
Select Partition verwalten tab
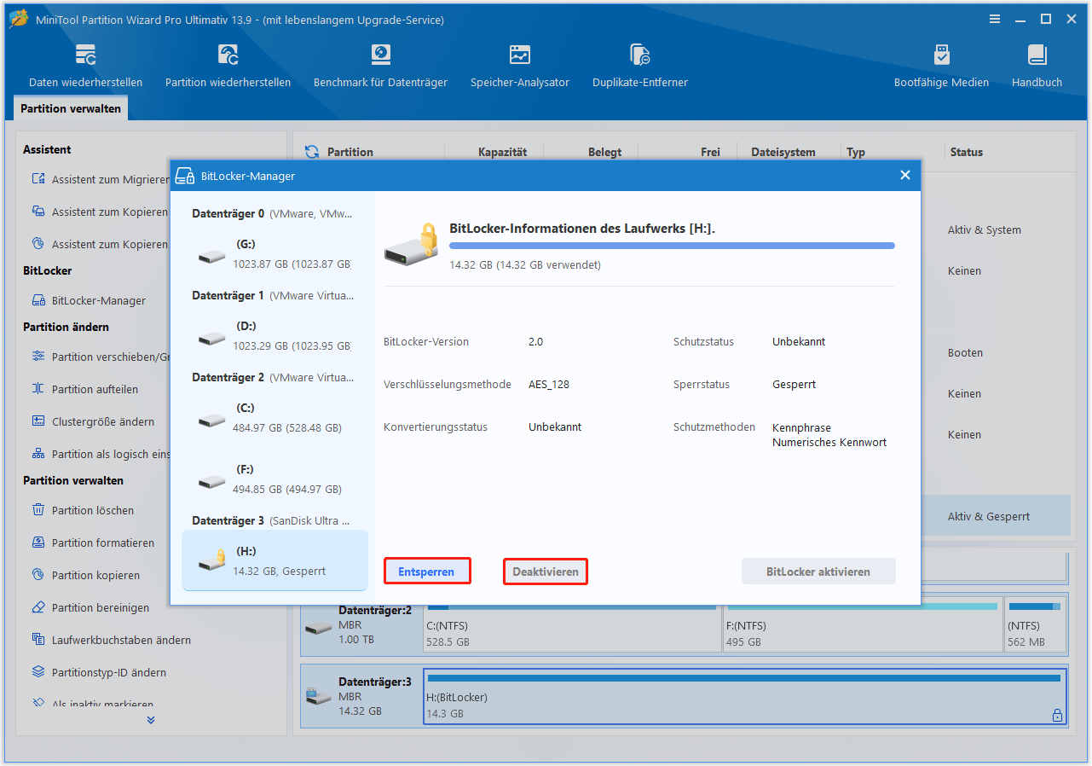71,108
